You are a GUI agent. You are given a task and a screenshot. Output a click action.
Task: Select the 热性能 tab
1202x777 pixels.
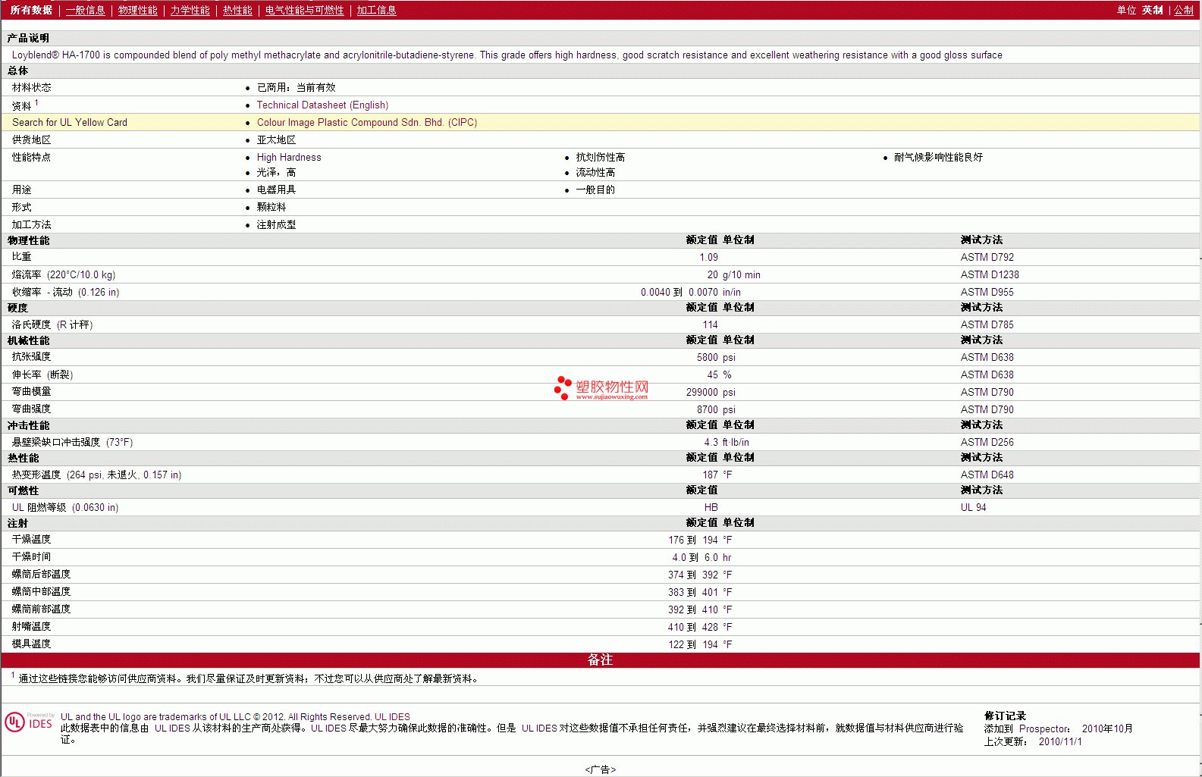tap(237, 11)
